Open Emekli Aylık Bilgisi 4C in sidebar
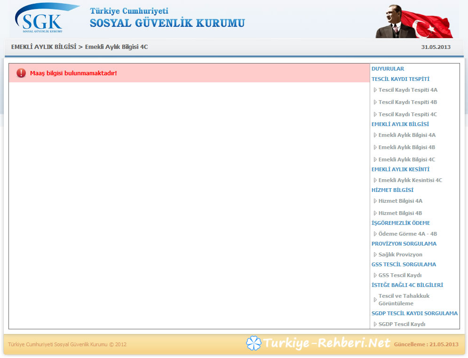 coord(407,159)
